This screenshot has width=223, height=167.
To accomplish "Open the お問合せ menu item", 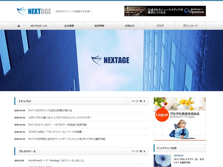I will (130, 26).
